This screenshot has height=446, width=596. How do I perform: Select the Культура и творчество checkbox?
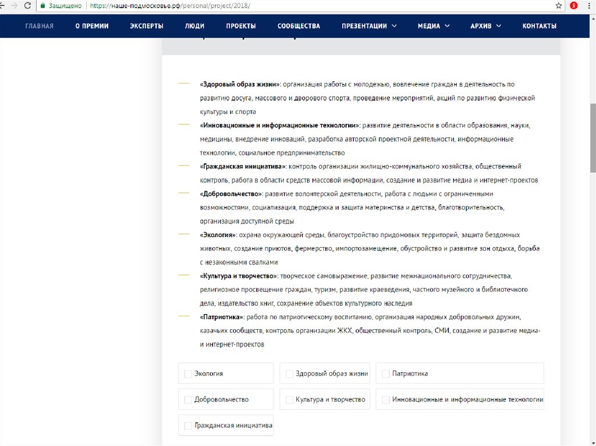289,399
